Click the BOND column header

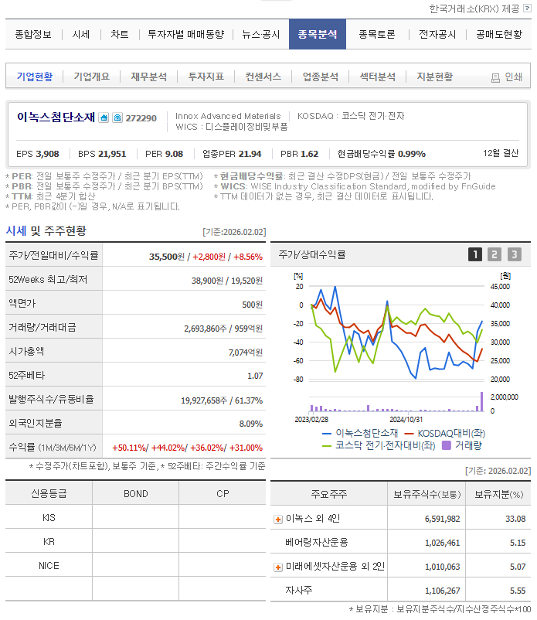pyautogui.click(x=135, y=494)
